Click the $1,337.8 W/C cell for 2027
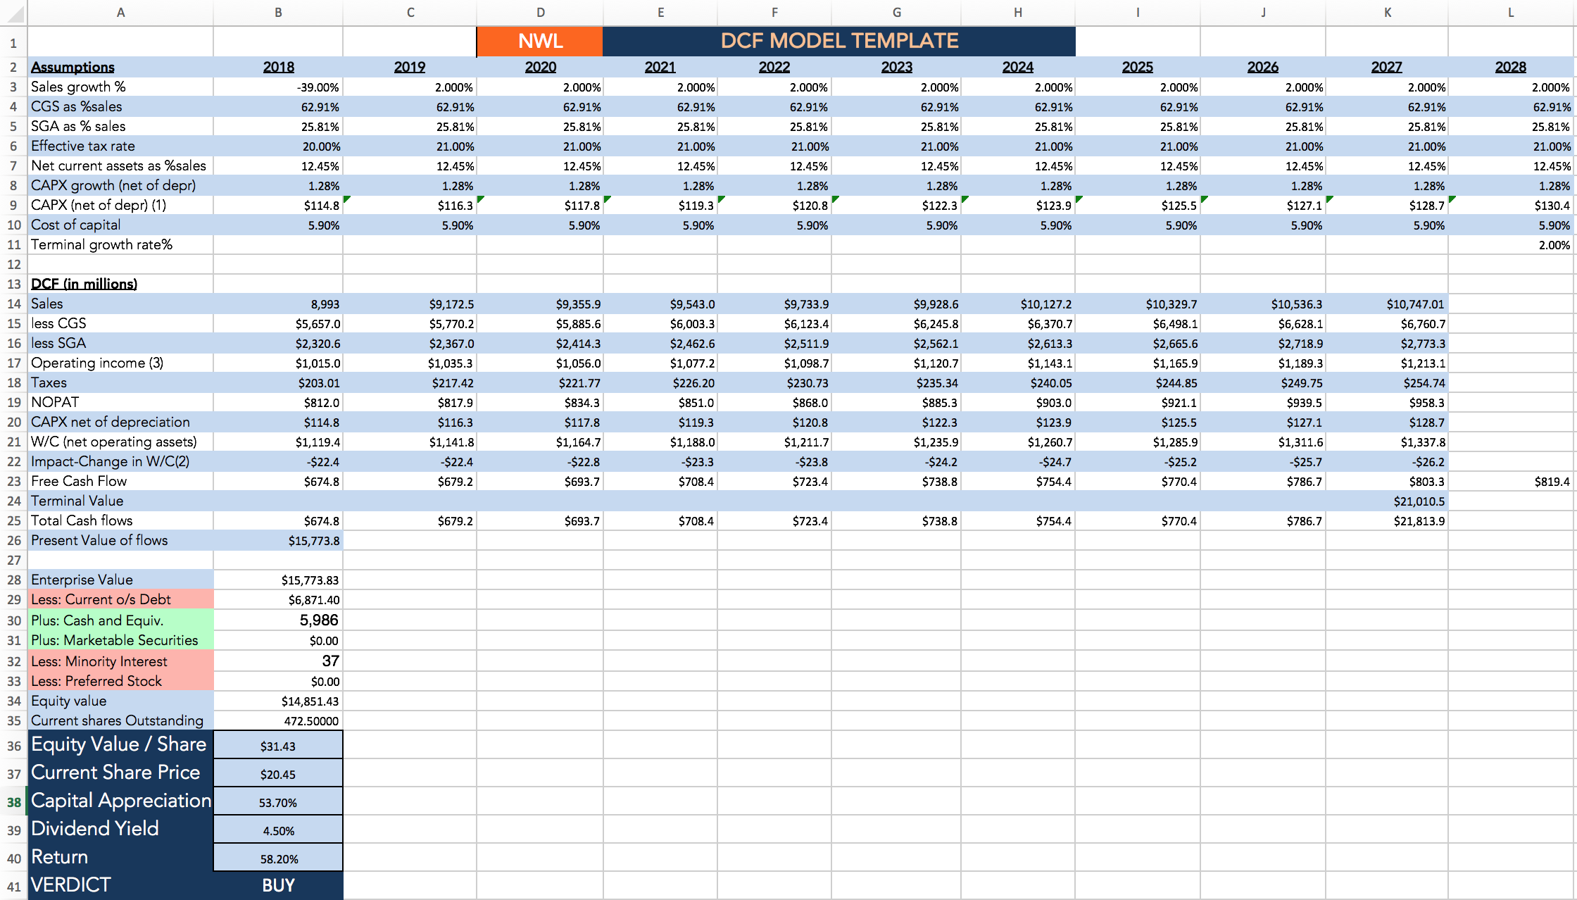This screenshot has width=1577, height=900. (1387, 442)
